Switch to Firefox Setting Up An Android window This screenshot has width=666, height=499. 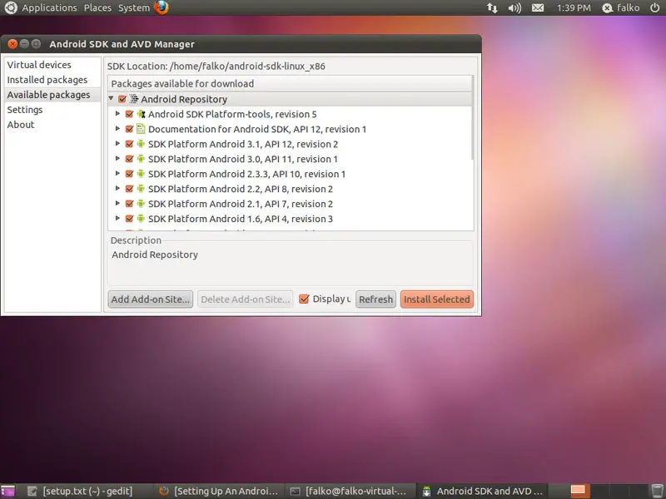[x=219, y=491]
